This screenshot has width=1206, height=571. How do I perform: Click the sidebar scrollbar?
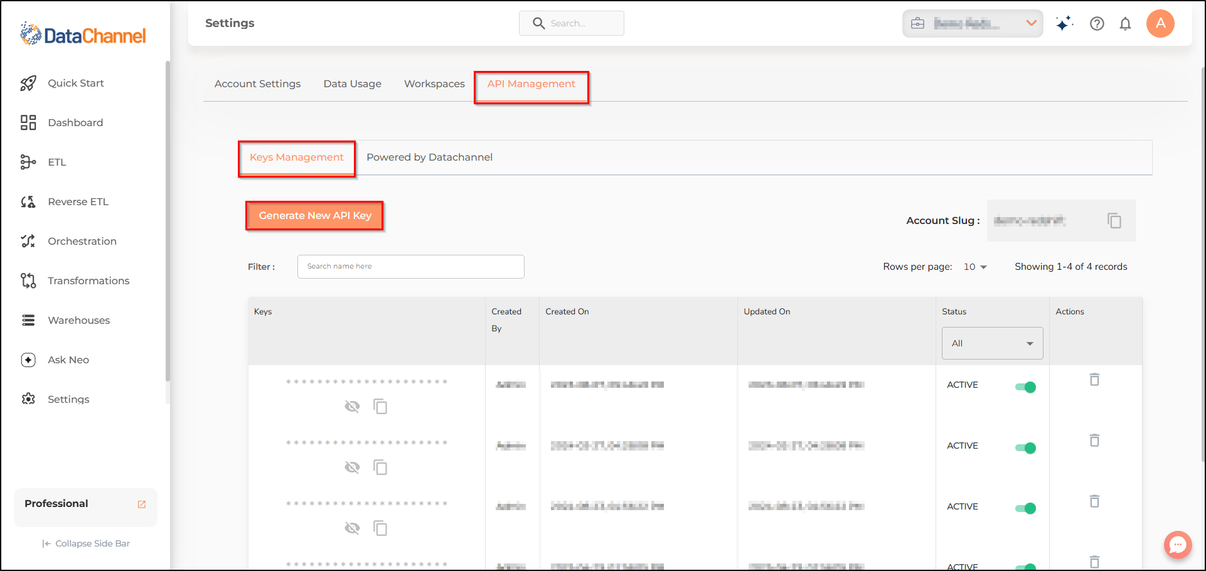click(168, 220)
